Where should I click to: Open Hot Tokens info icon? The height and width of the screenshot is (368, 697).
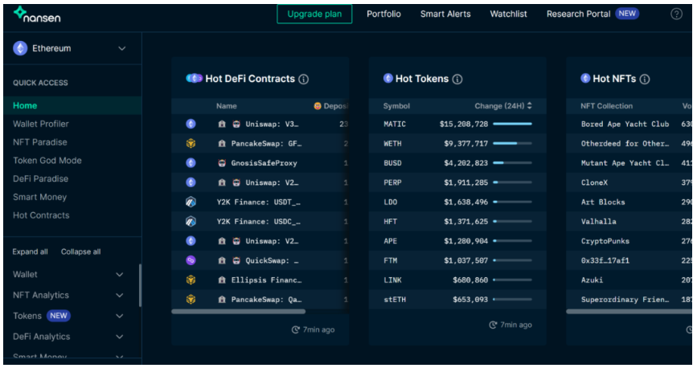457,79
